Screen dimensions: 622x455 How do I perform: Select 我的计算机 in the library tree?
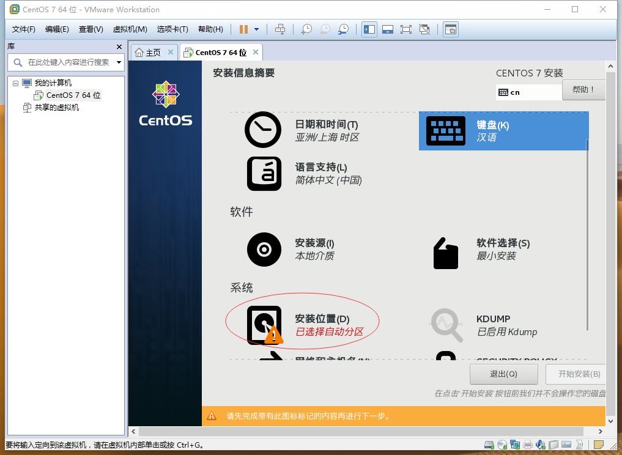pos(53,83)
